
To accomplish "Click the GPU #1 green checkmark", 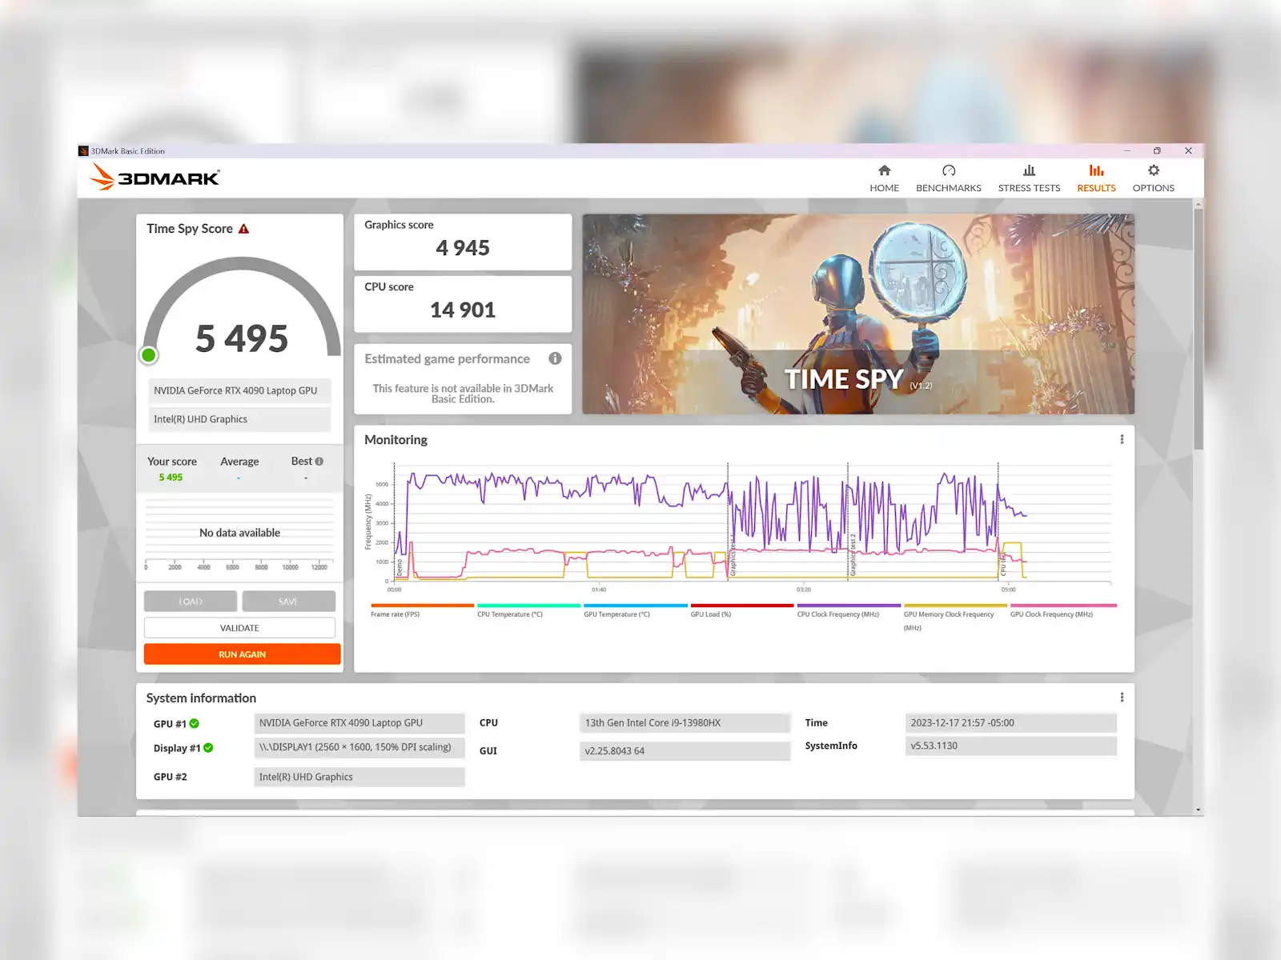I will [x=195, y=723].
